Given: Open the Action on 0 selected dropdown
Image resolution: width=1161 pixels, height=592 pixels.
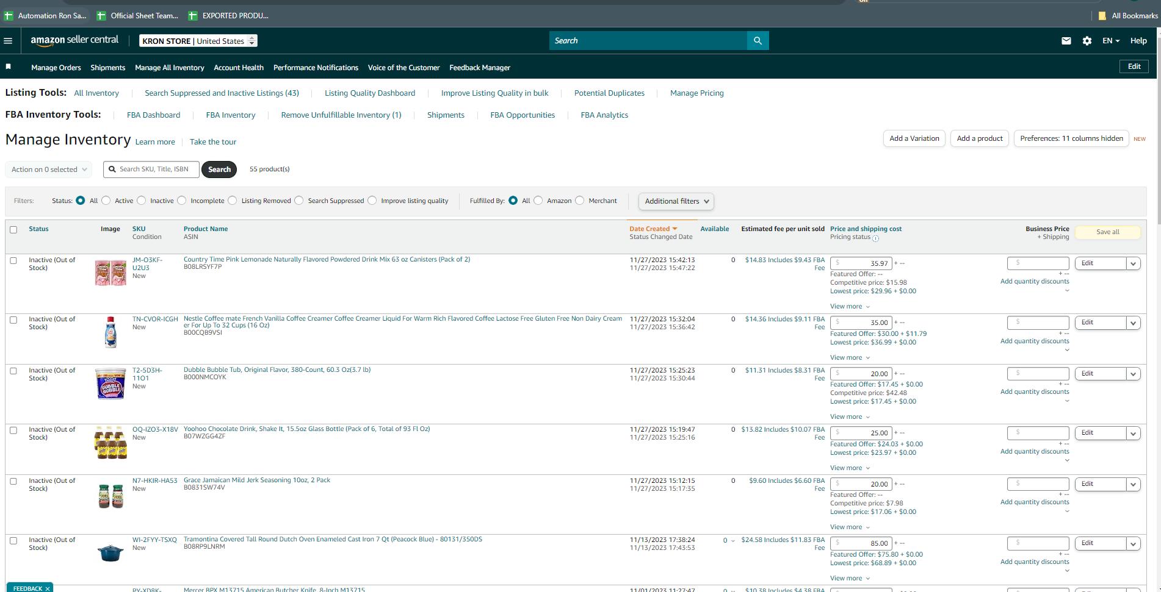Looking at the screenshot, I should (x=49, y=169).
